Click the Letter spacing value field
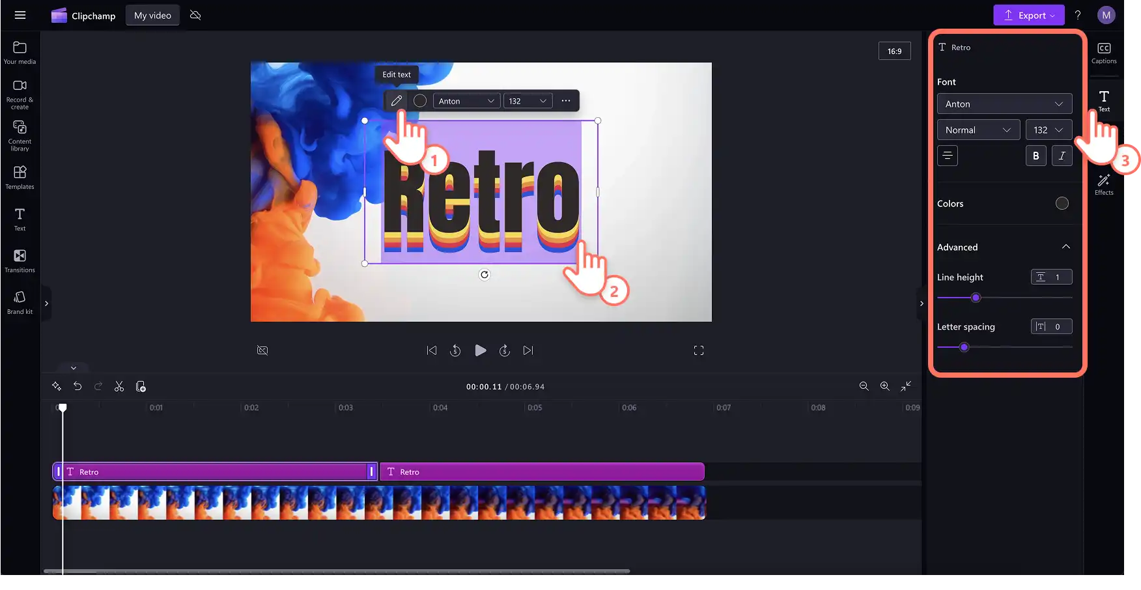 1051,326
